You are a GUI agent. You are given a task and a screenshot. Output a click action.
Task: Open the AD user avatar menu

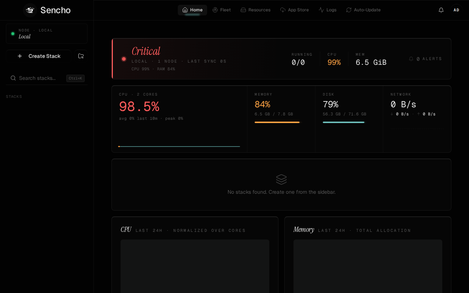[x=457, y=10]
